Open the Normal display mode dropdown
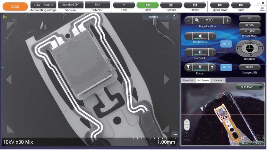The image size is (267, 150). click(156, 17)
